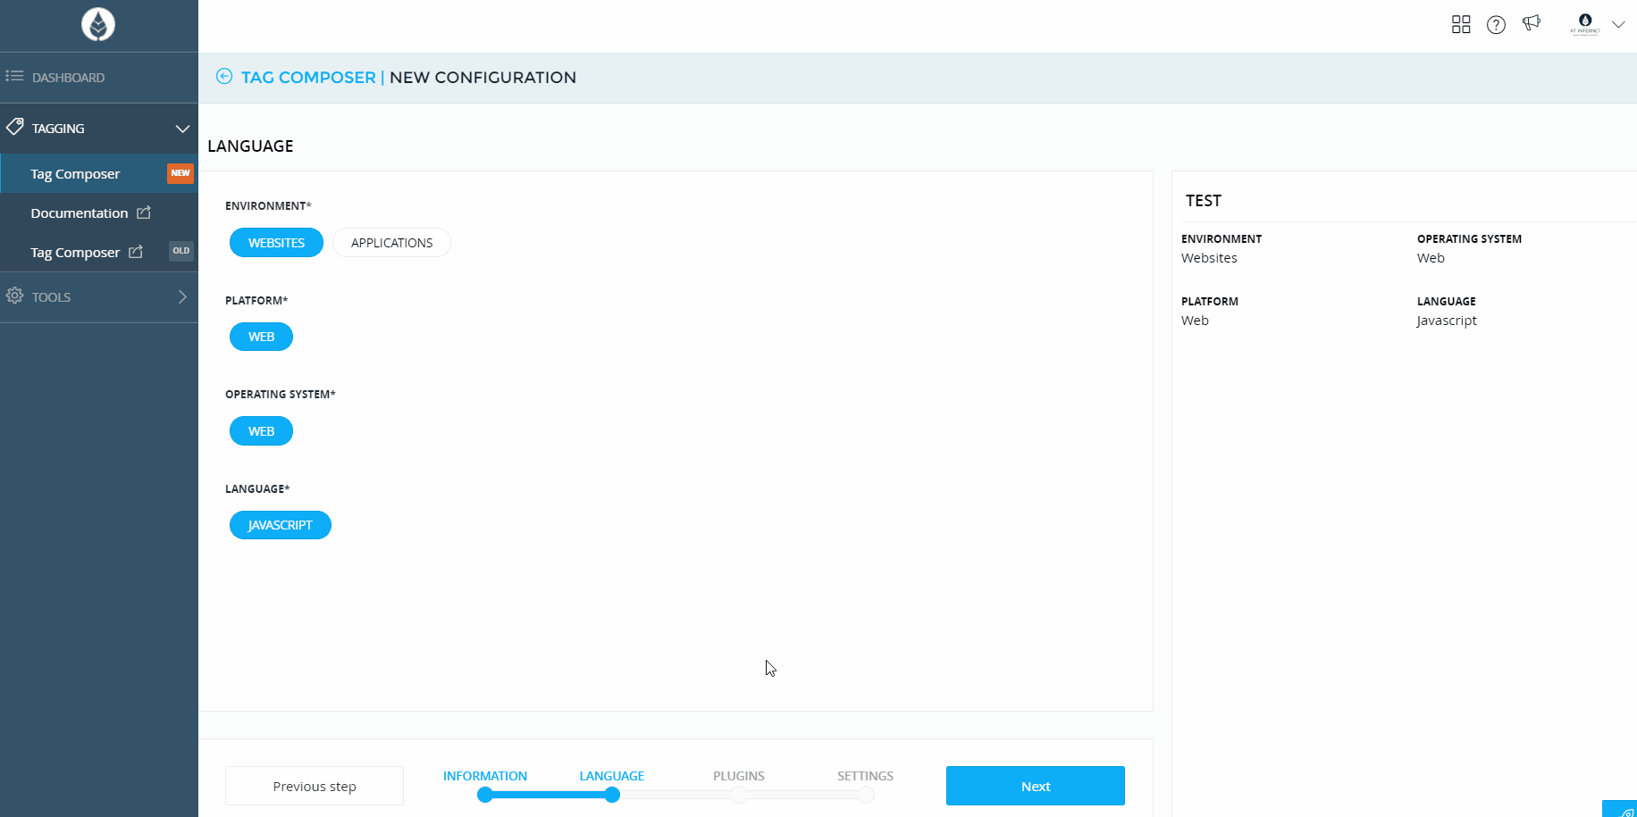This screenshot has width=1637, height=817.
Task: Select the Websites environment option
Action: point(276,243)
